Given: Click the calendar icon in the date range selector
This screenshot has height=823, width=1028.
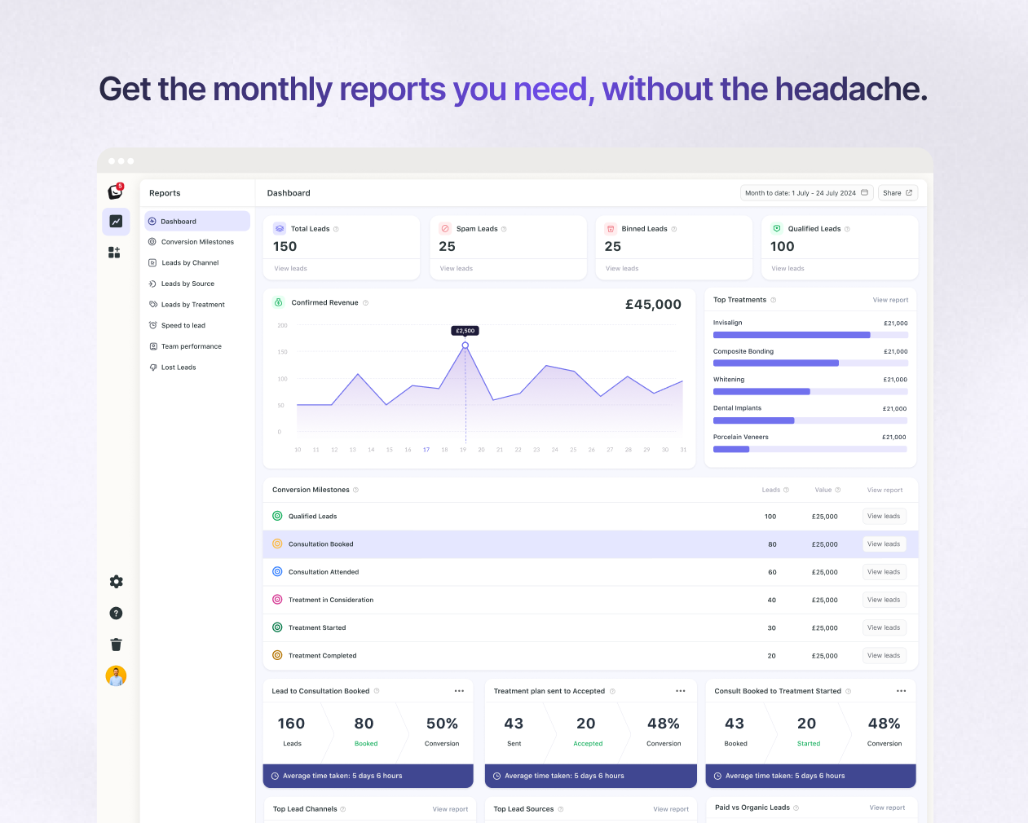Looking at the screenshot, I should tap(864, 192).
